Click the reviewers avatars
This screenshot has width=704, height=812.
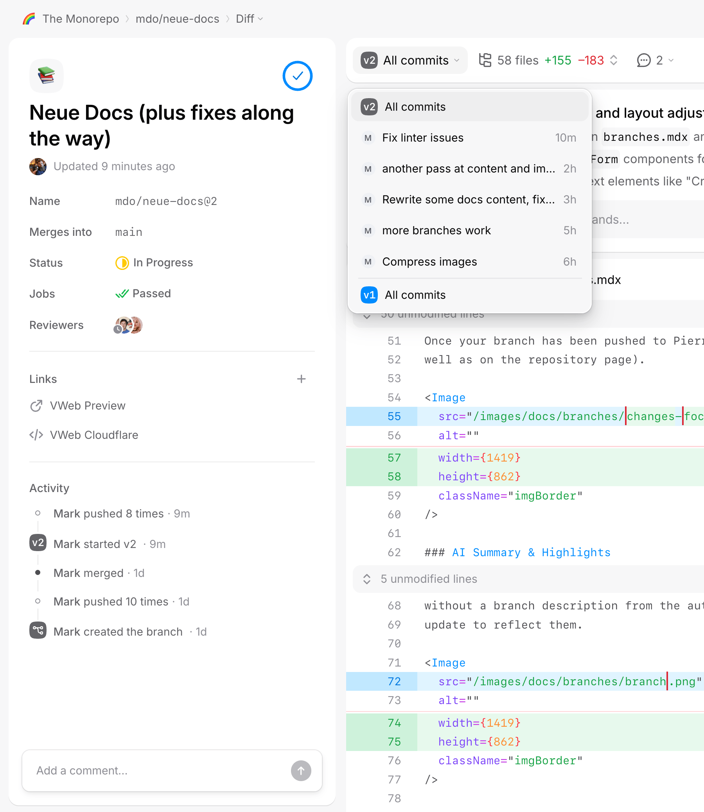128,325
